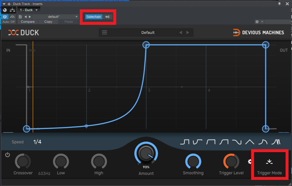Load previous preset with left arrow
Viewport: 292px width, 186px height.
[x=25, y=17]
